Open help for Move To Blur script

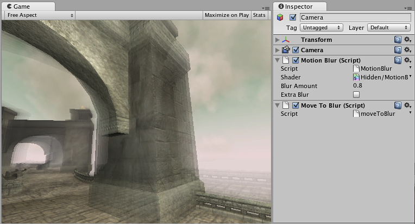tap(398, 105)
